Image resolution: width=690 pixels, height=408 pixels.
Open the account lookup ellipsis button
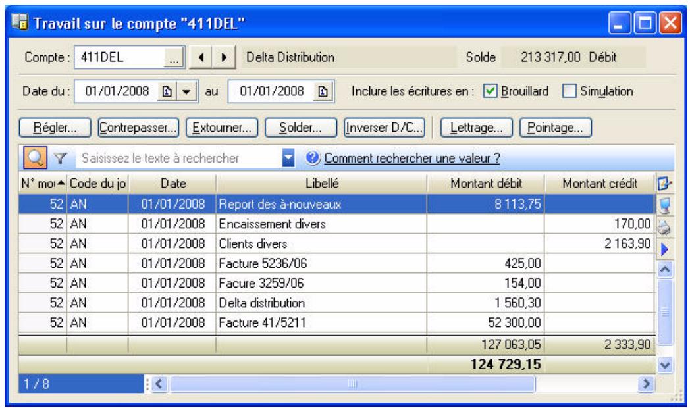coord(174,58)
